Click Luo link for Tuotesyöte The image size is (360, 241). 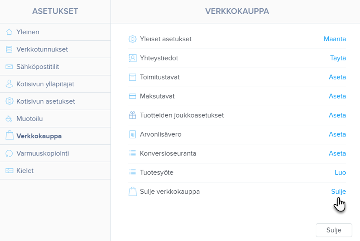340,173
